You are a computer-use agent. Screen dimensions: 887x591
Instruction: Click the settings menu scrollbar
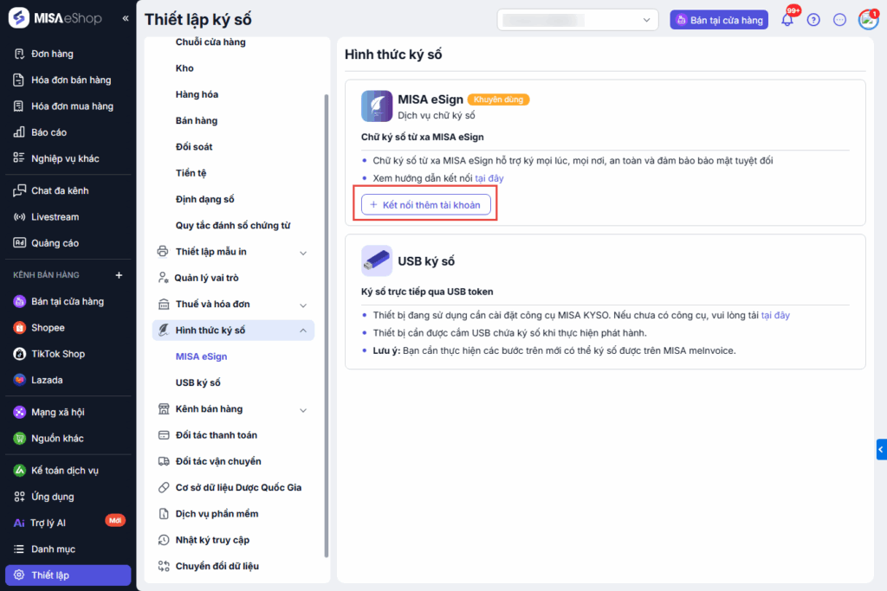click(326, 326)
